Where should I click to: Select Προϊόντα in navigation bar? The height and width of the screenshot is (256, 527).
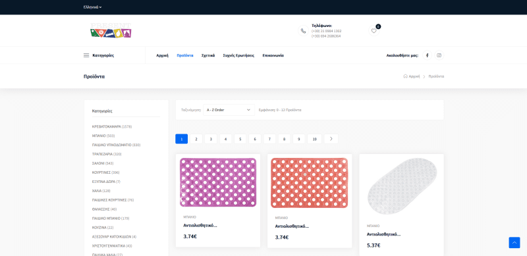tap(185, 55)
